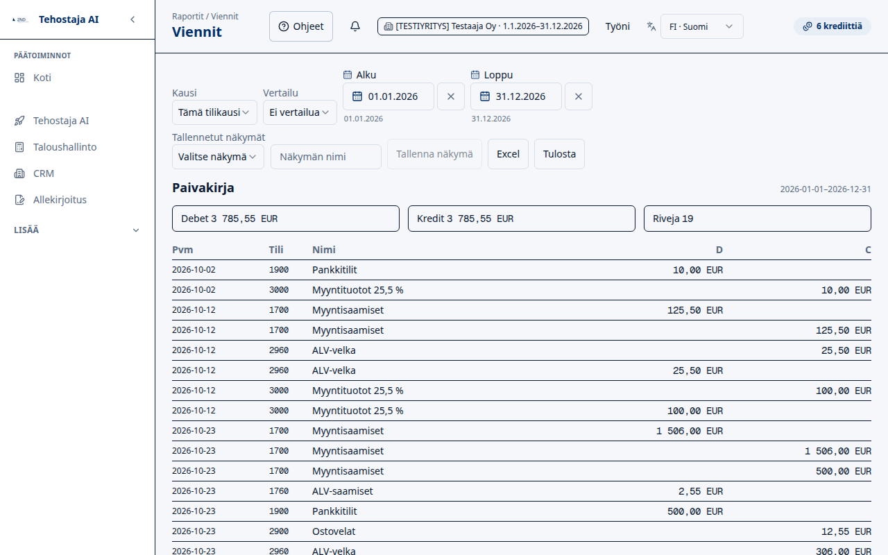The height and width of the screenshot is (555, 888).
Task: Open the Vertailu comparison dropdown
Action: (300, 112)
